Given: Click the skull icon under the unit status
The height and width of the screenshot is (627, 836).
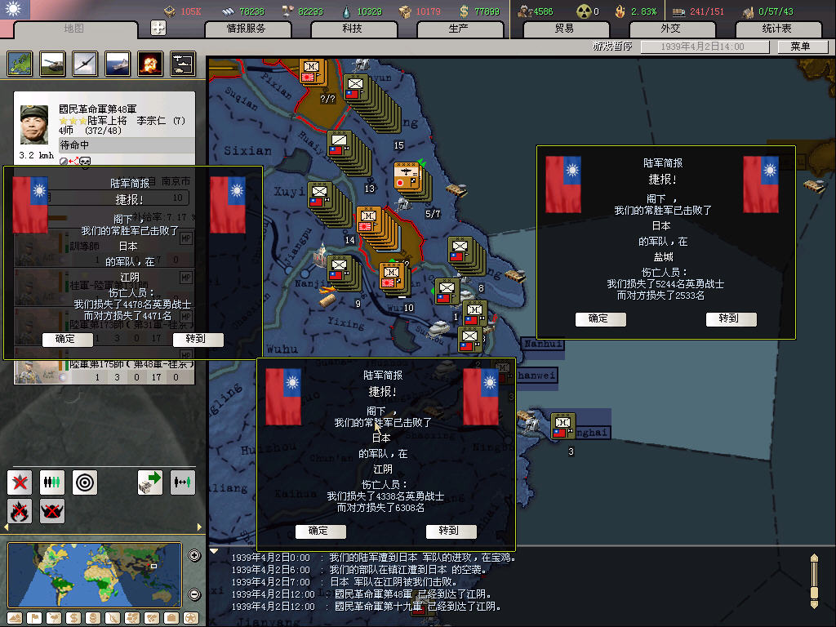Looking at the screenshot, I should click(x=85, y=161).
